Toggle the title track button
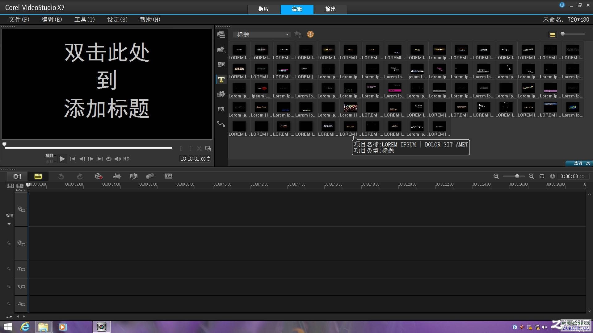 click(21, 269)
